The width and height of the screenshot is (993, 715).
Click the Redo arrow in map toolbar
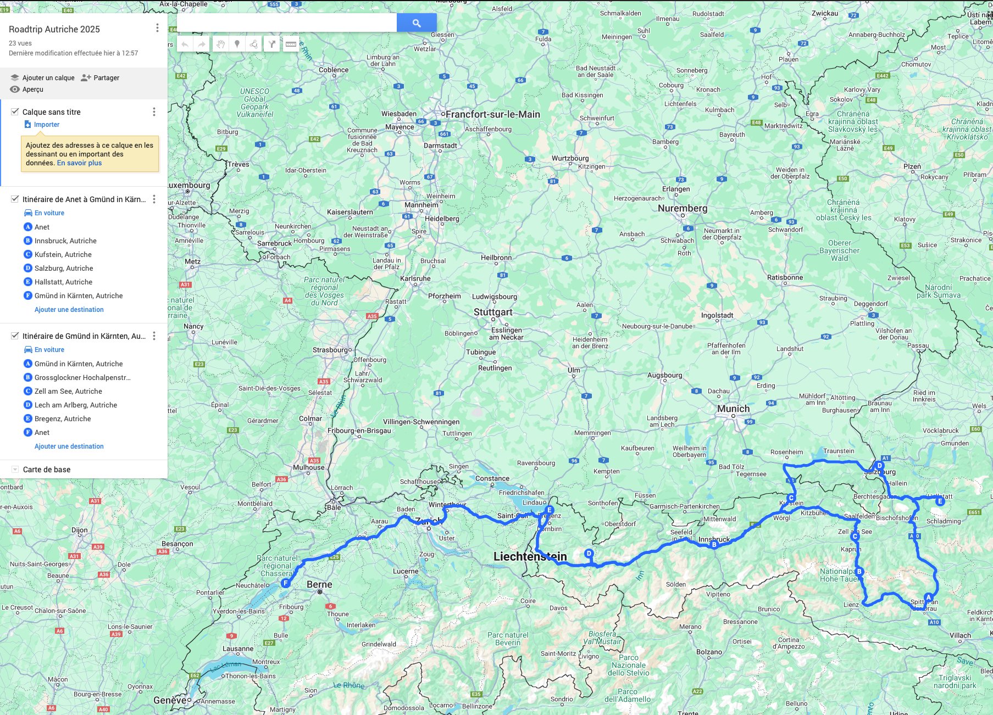(202, 44)
